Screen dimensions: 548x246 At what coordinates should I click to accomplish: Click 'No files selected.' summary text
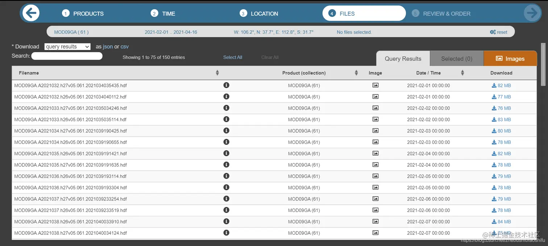click(354, 32)
